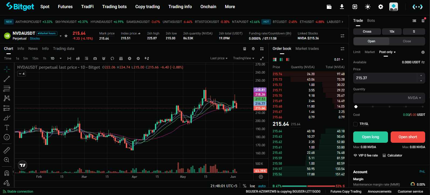Select the ruler measure tool
The width and height of the screenshot is (430, 195).
(x=7, y=150)
